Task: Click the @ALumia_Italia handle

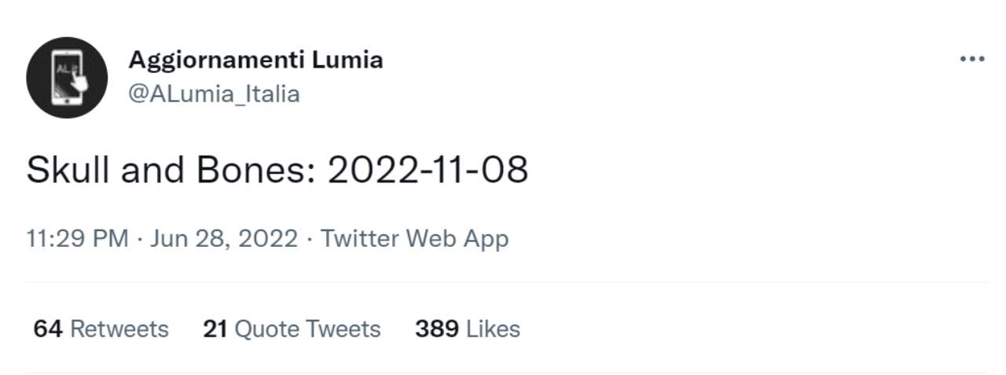Action: (x=214, y=94)
